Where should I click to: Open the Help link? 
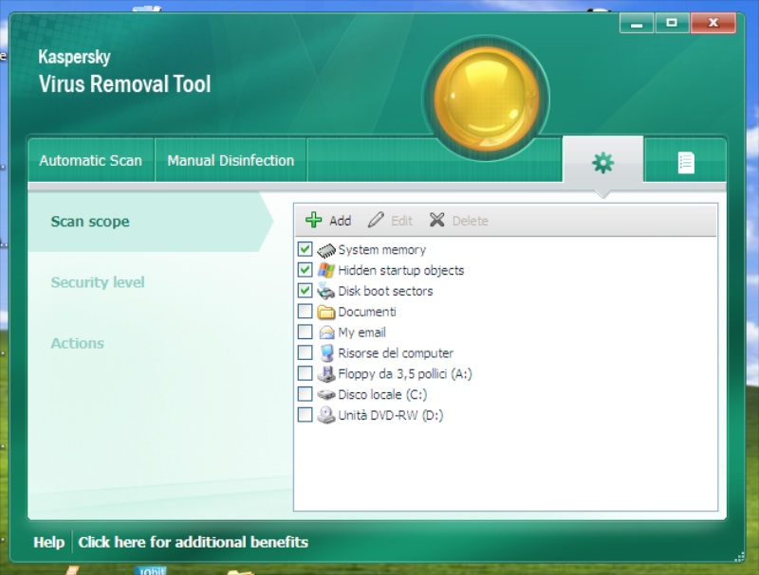[48, 542]
